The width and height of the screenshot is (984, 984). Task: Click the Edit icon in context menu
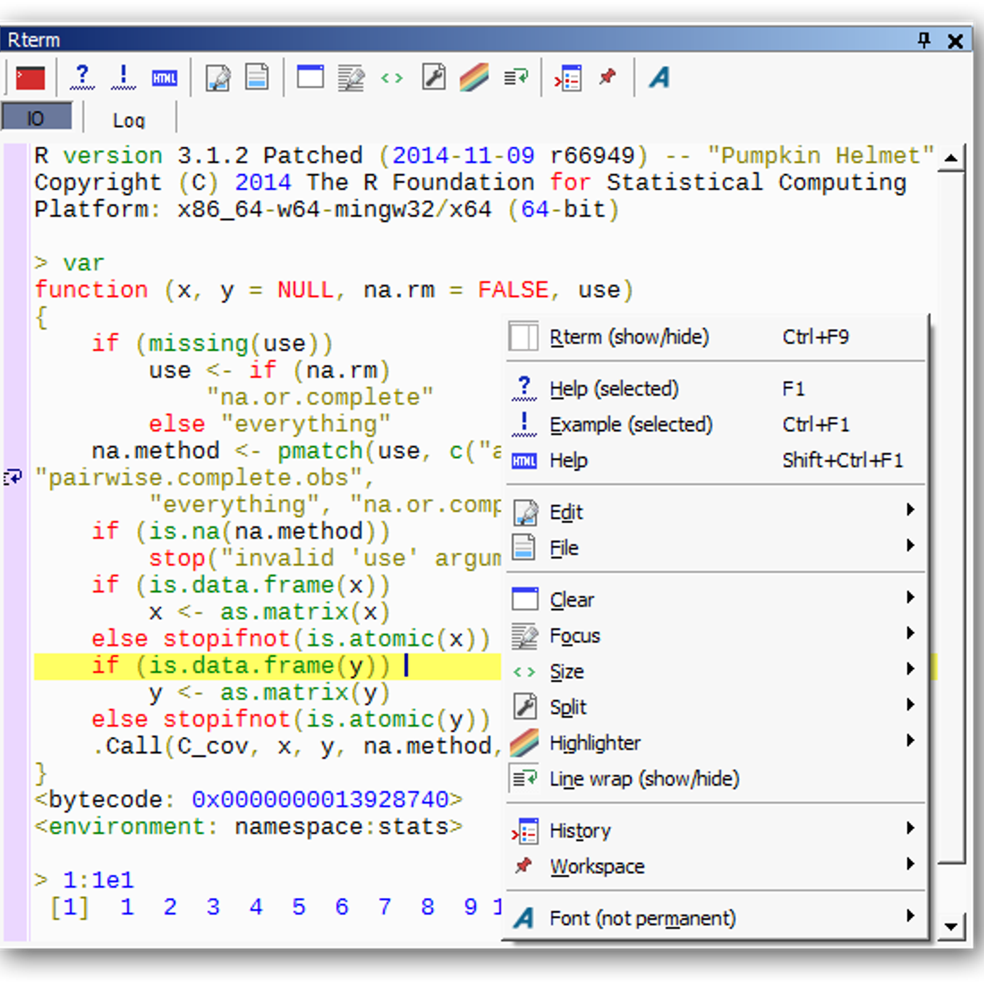(525, 512)
